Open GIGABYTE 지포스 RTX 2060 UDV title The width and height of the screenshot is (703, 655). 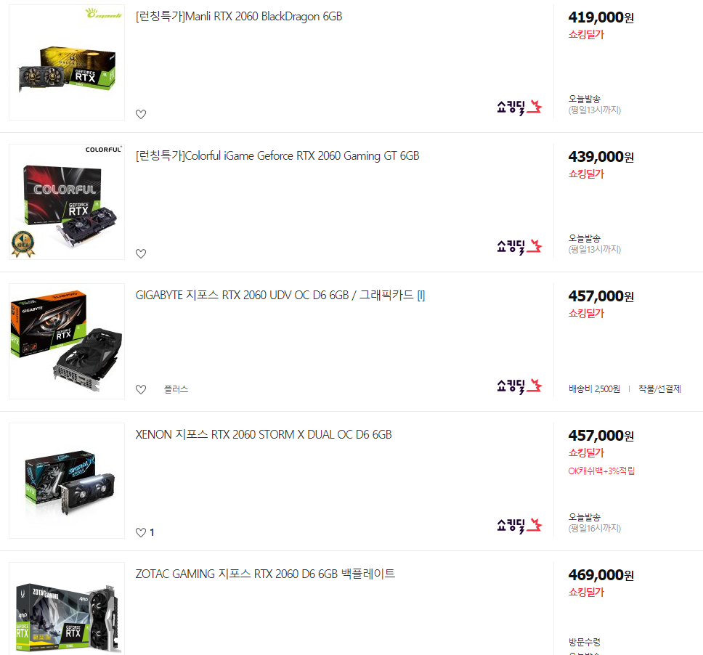280,296
